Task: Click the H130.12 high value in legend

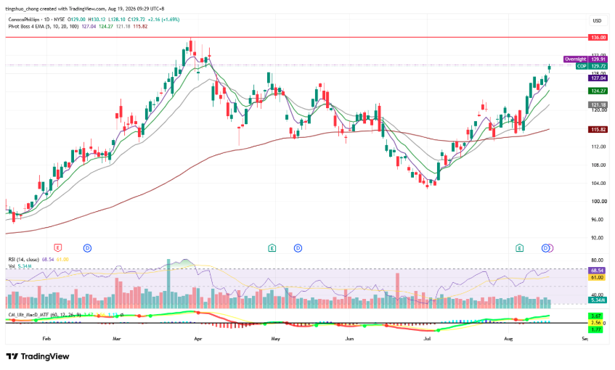Action: [x=97, y=19]
